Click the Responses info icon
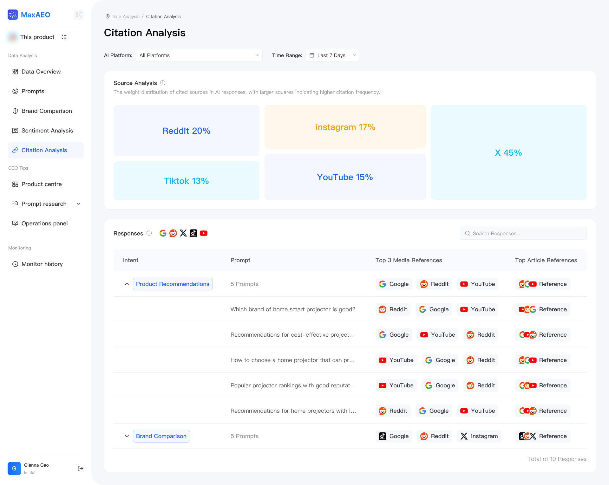Viewport: 609px width, 485px height. [x=149, y=233]
